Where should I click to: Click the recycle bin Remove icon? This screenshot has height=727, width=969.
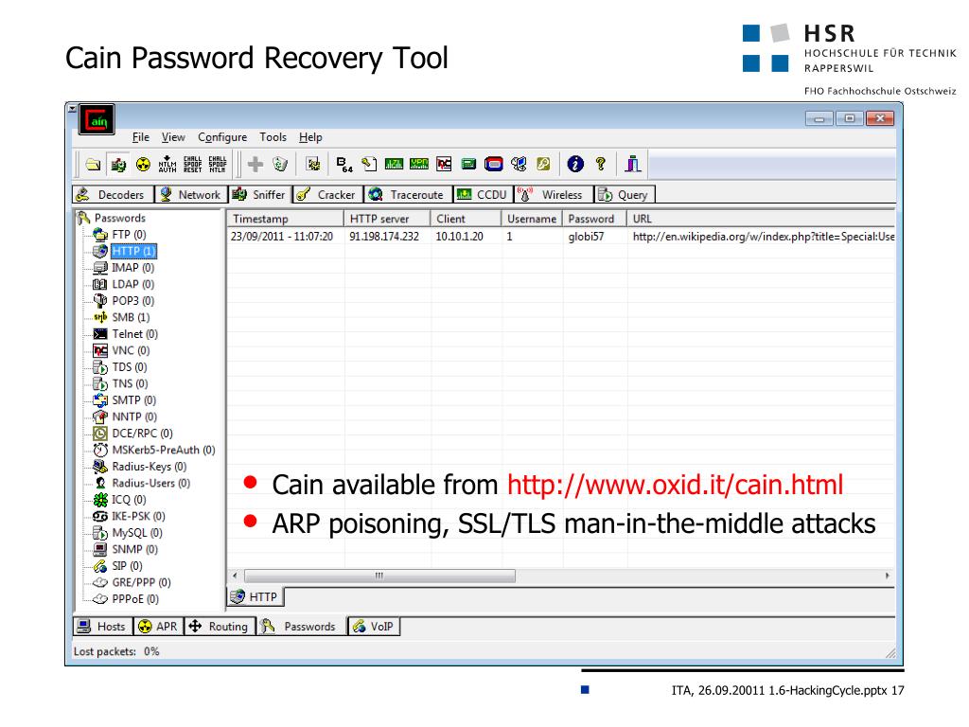tap(280, 164)
